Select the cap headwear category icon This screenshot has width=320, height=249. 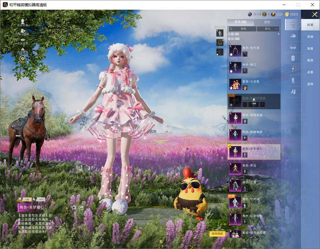pos(293,36)
